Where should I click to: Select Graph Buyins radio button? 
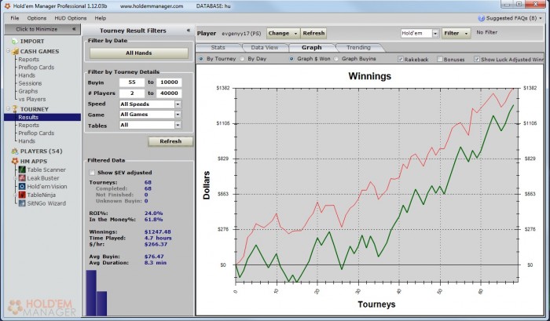pos(336,59)
